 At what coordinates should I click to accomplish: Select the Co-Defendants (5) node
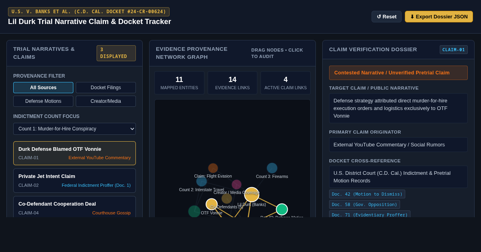pyautogui.click(x=227, y=198)
